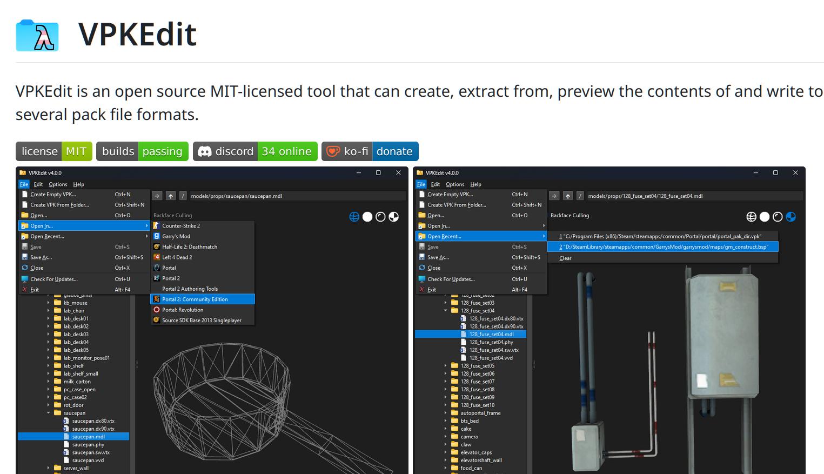The image size is (824, 474).
Task: Select saucepan.mdl in file tree
Action: pyautogui.click(x=73, y=437)
